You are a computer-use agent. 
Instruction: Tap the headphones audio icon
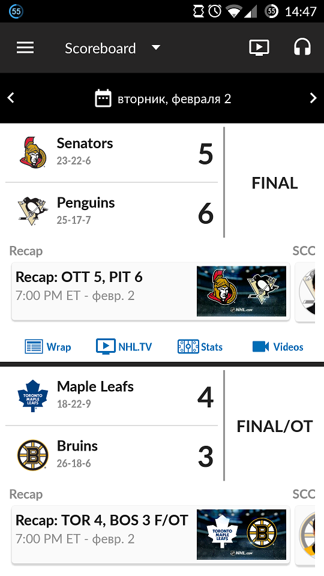coord(302,48)
